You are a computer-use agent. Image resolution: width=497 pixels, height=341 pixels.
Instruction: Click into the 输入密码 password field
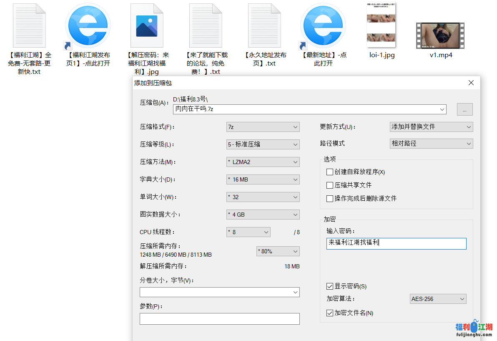pyautogui.click(x=396, y=244)
